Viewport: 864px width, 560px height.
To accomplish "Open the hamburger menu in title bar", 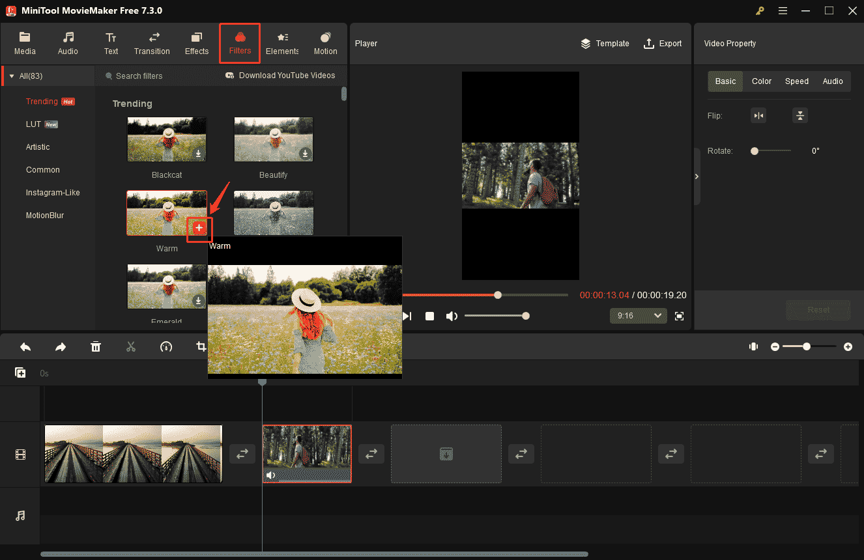I will coord(783,10).
